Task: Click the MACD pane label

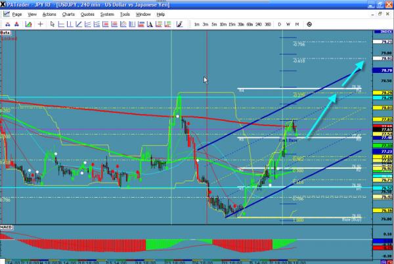Action: click(x=7, y=227)
